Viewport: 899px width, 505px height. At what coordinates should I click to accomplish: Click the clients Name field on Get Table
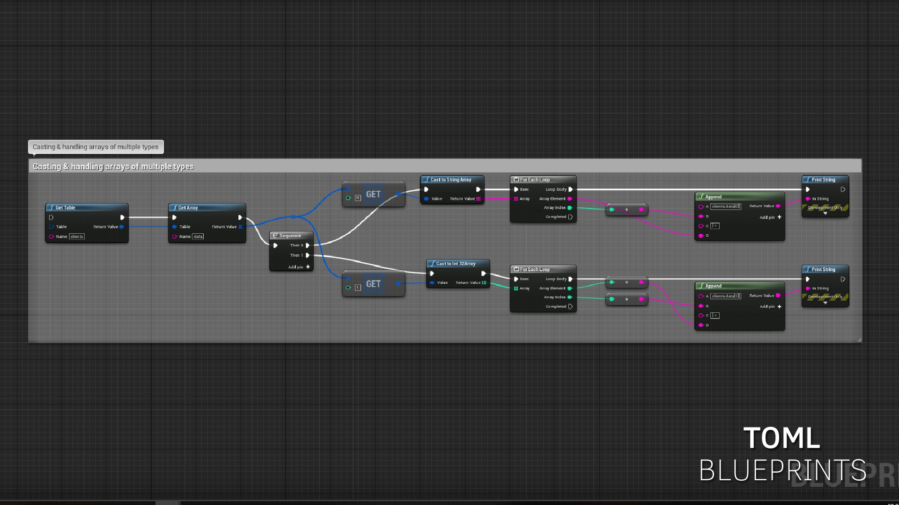(x=77, y=237)
